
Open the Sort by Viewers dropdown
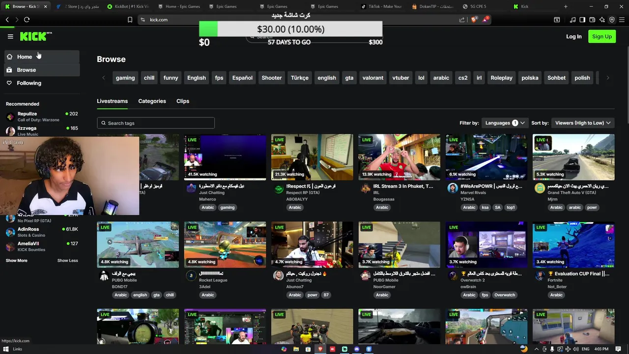tap(583, 123)
